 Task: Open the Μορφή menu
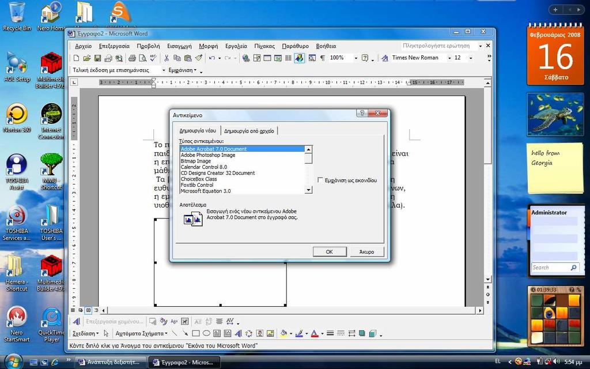point(209,46)
